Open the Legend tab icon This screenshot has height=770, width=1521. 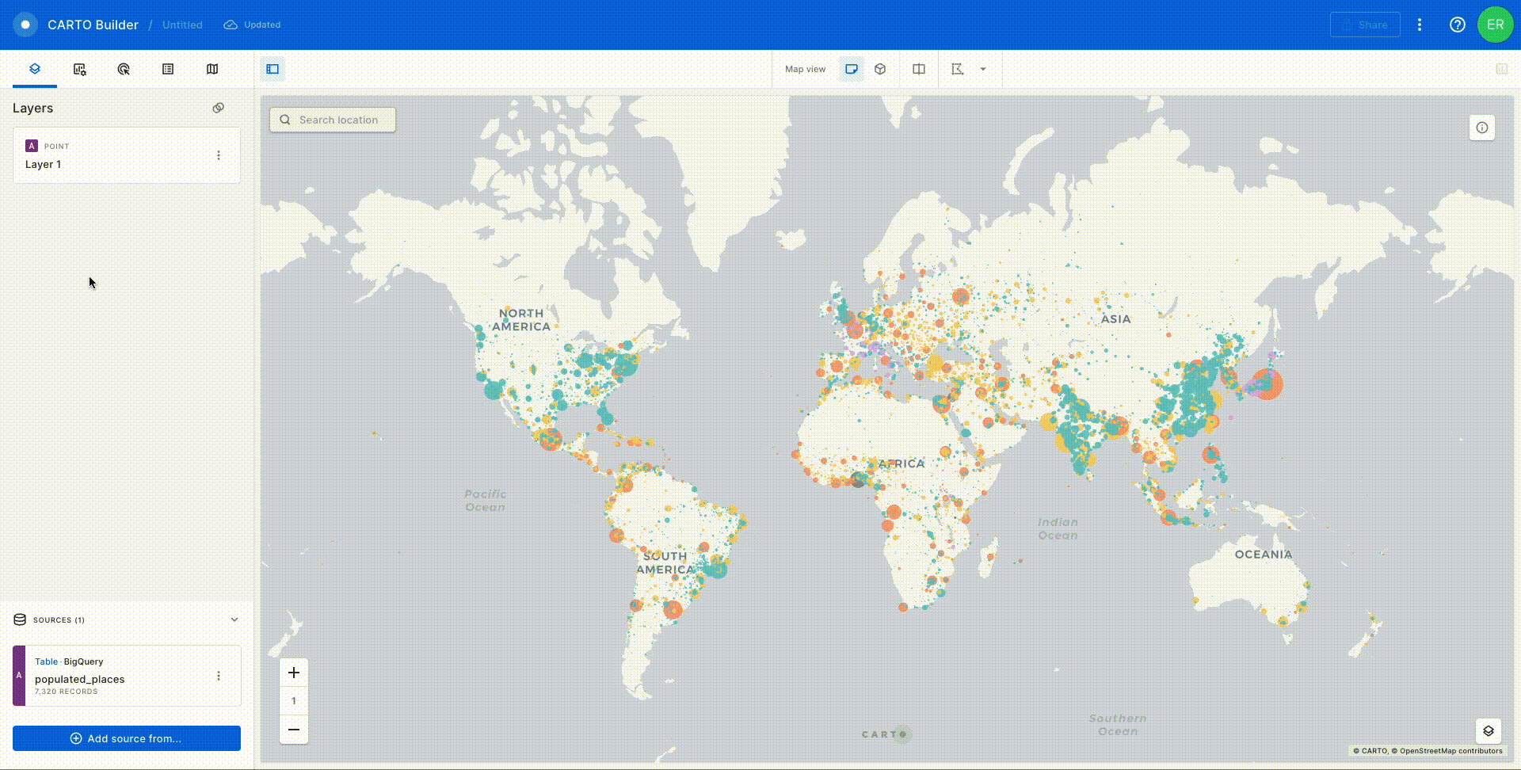pyautogui.click(x=168, y=69)
